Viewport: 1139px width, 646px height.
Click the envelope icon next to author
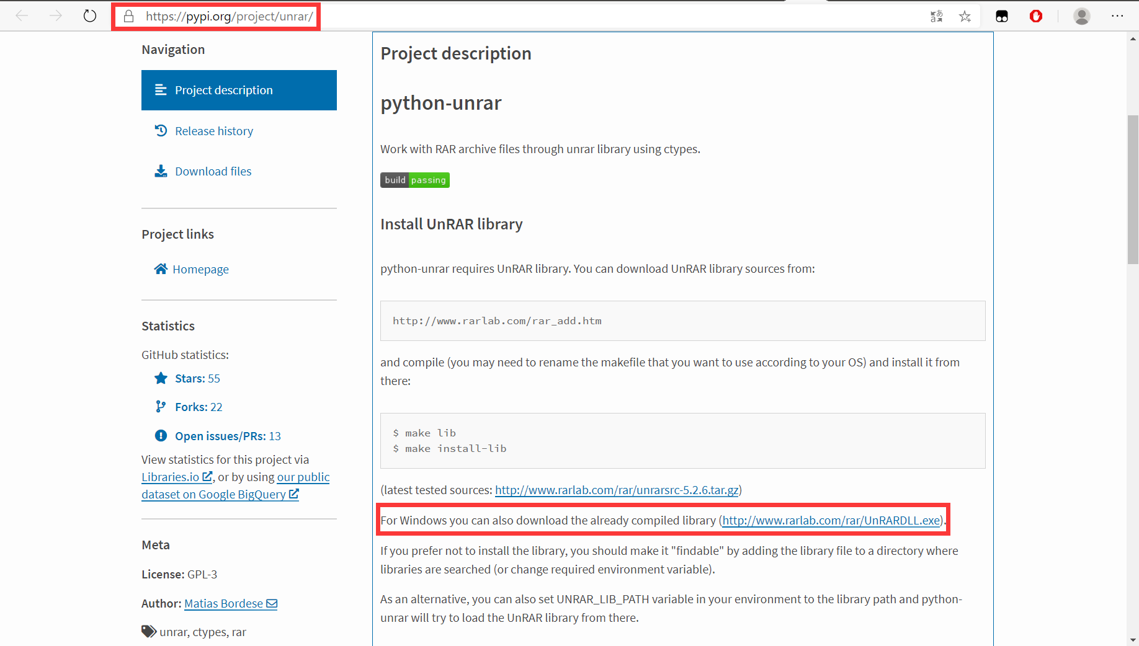click(272, 604)
